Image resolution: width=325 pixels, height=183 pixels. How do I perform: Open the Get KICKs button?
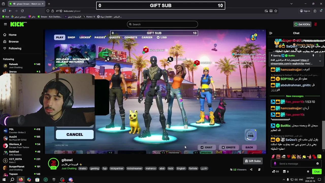(302, 24)
